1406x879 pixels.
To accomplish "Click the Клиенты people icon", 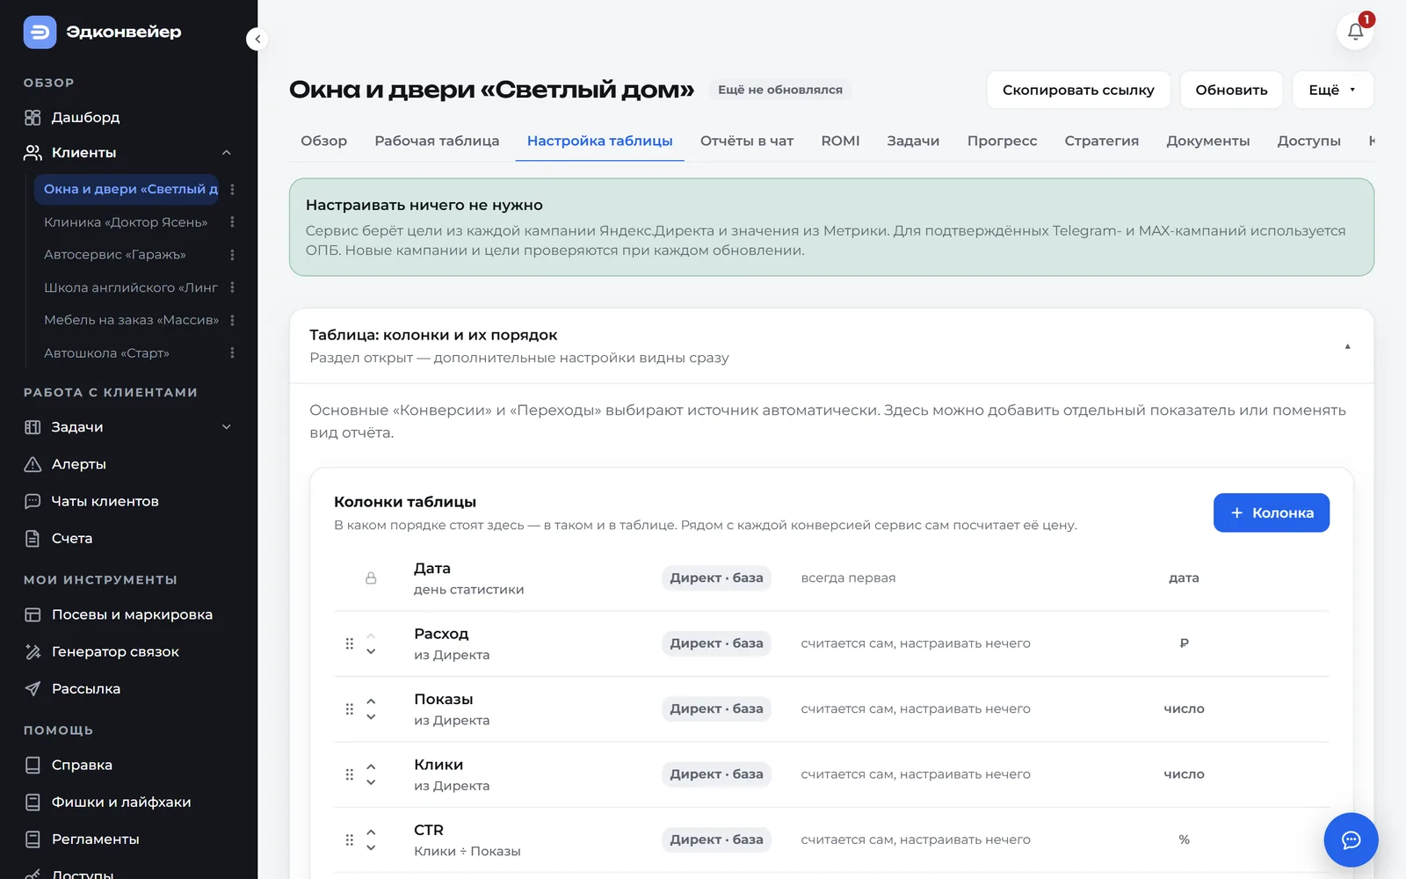I will tap(33, 153).
